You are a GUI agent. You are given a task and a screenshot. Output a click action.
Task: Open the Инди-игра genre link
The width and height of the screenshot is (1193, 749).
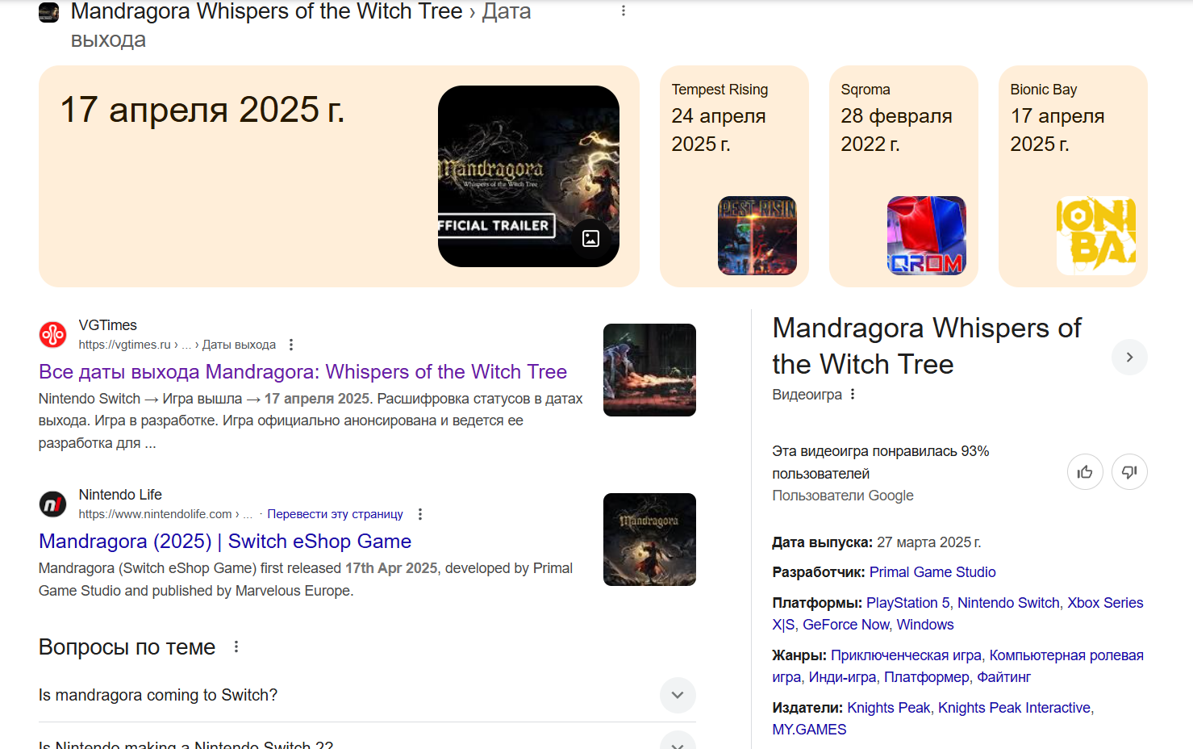(x=842, y=677)
